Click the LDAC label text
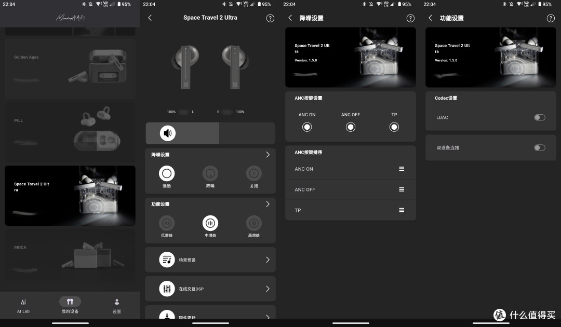Image resolution: width=561 pixels, height=327 pixels. [442, 117]
